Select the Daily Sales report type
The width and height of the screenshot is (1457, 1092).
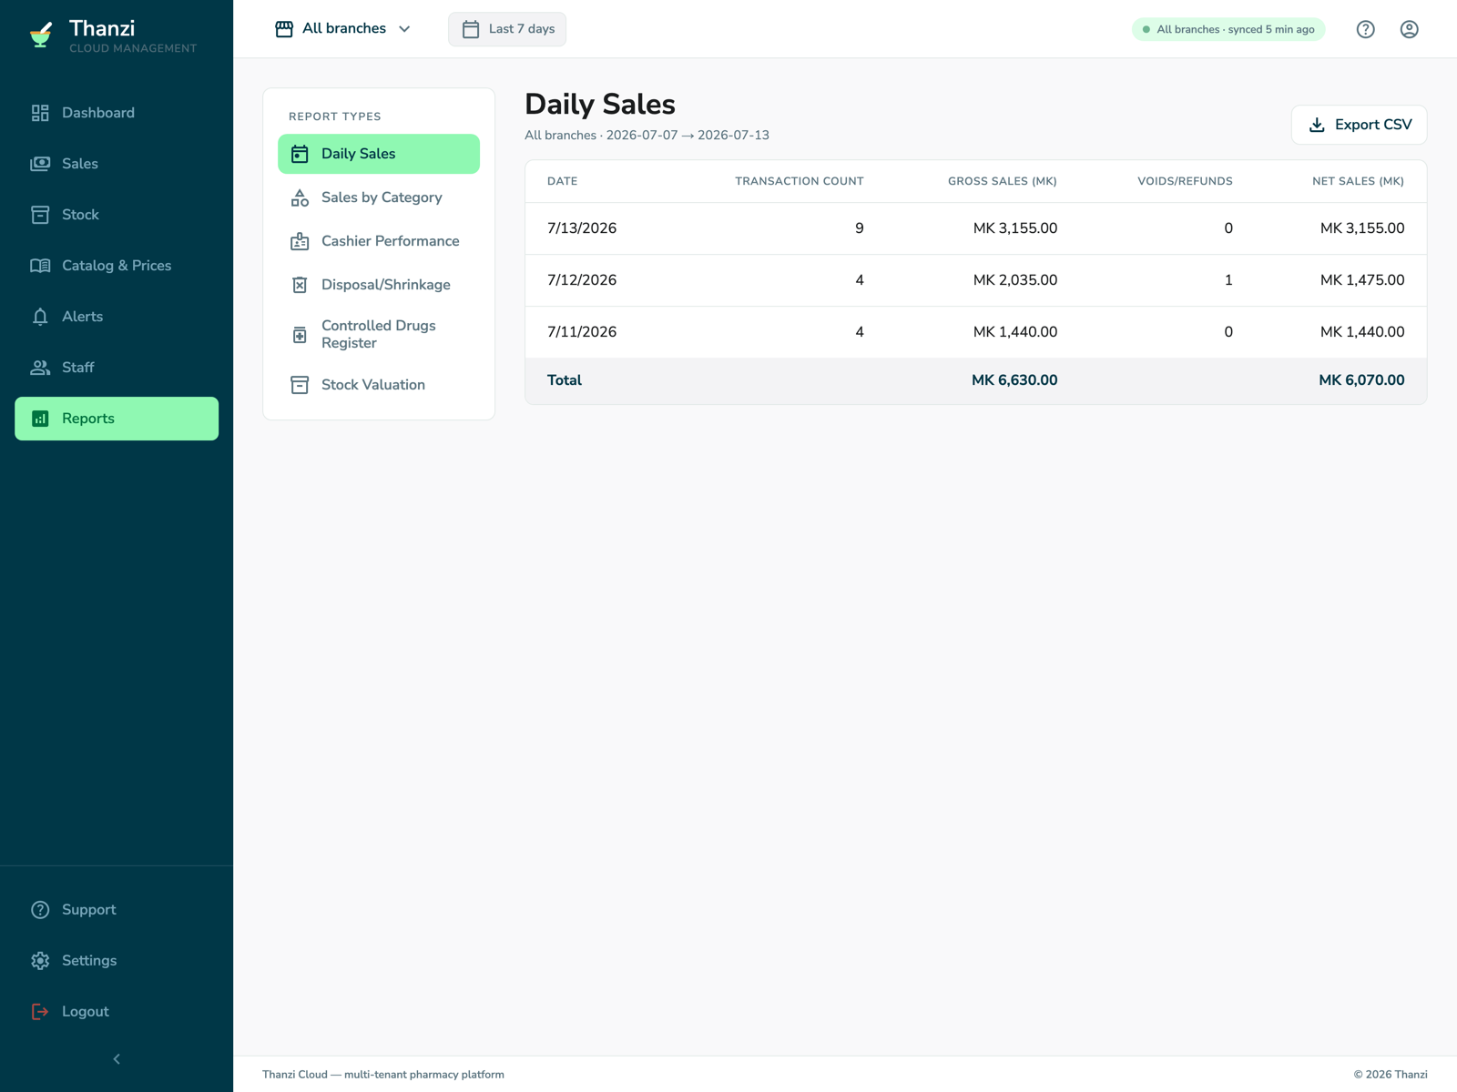click(379, 154)
